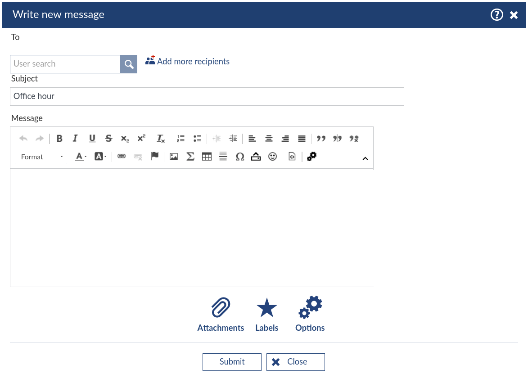Insert a math formula with sigma icon

click(x=190, y=157)
